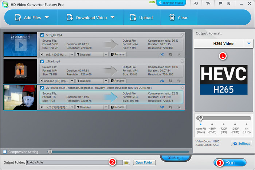Image resolution: width=255 pixels, height=170 pixels.
Task: Browse output folder with the folder icon
Action: pos(126,162)
